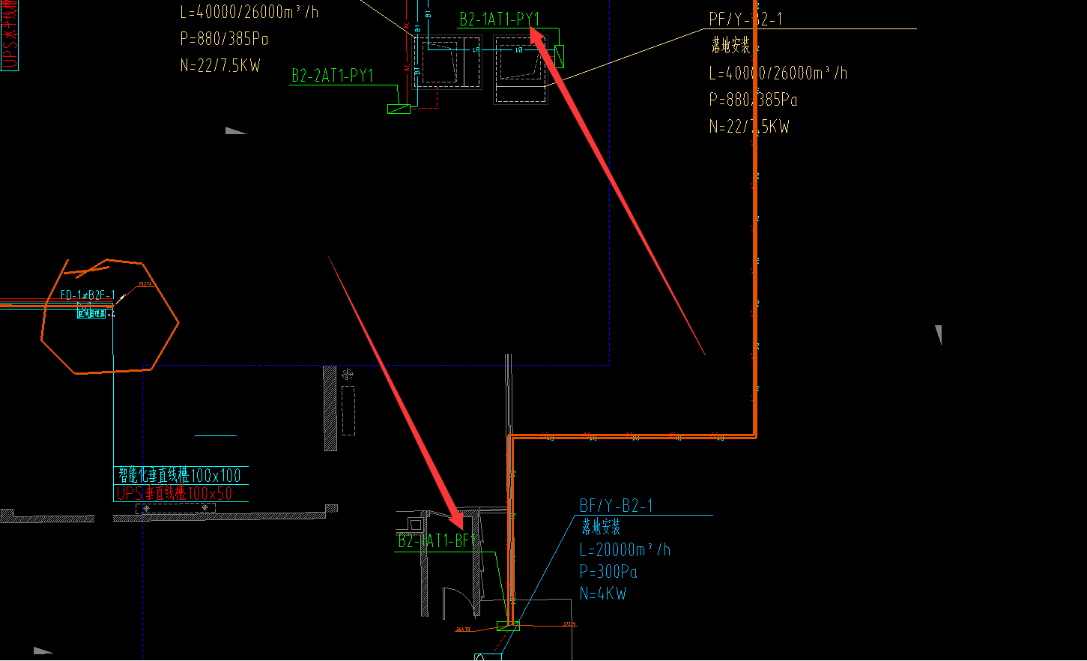1087x661 pixels.
Task: Click green control box at B2-1AT1-BF1 leader end
Action: [x=507, y=626]
